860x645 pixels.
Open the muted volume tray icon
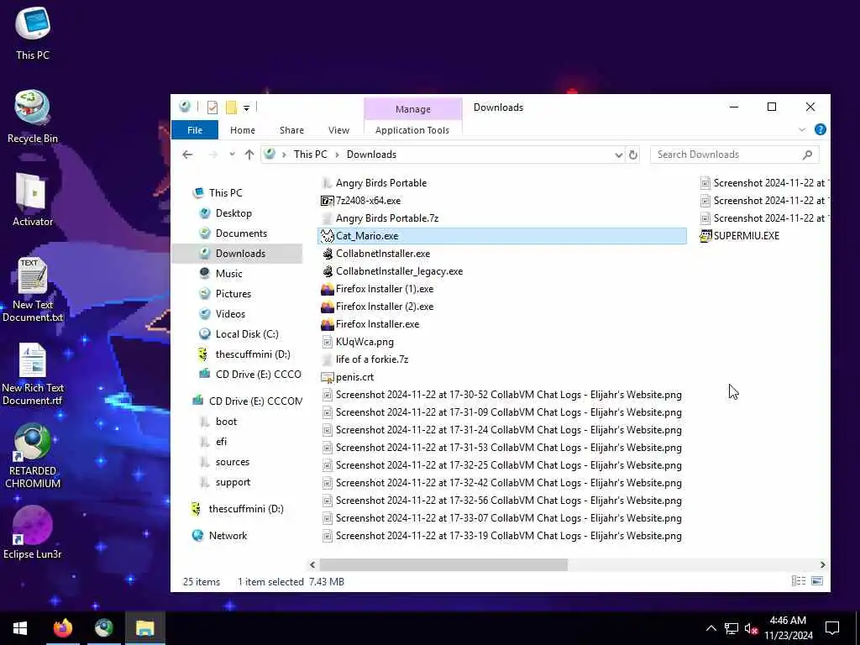tap(752, 628)
